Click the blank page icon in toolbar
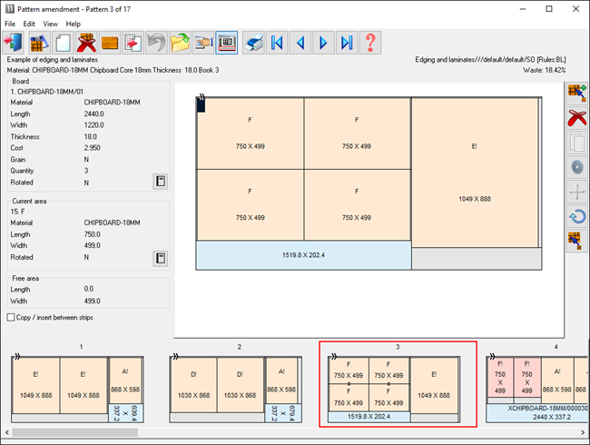 (x=62, y=43)
